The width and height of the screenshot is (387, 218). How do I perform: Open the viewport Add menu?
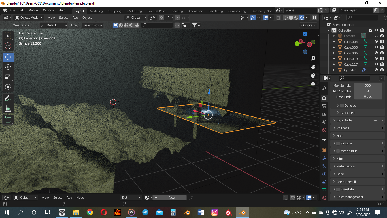pyautogui.click(x=75, y=18)
